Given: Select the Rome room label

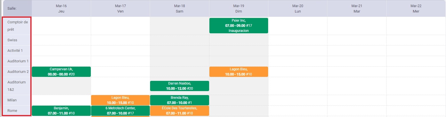Looking at the screenshot, I should (x=17, y=111).
